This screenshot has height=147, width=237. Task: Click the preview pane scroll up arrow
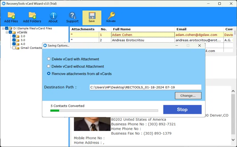pyautogui.click(x=233, y=91)
